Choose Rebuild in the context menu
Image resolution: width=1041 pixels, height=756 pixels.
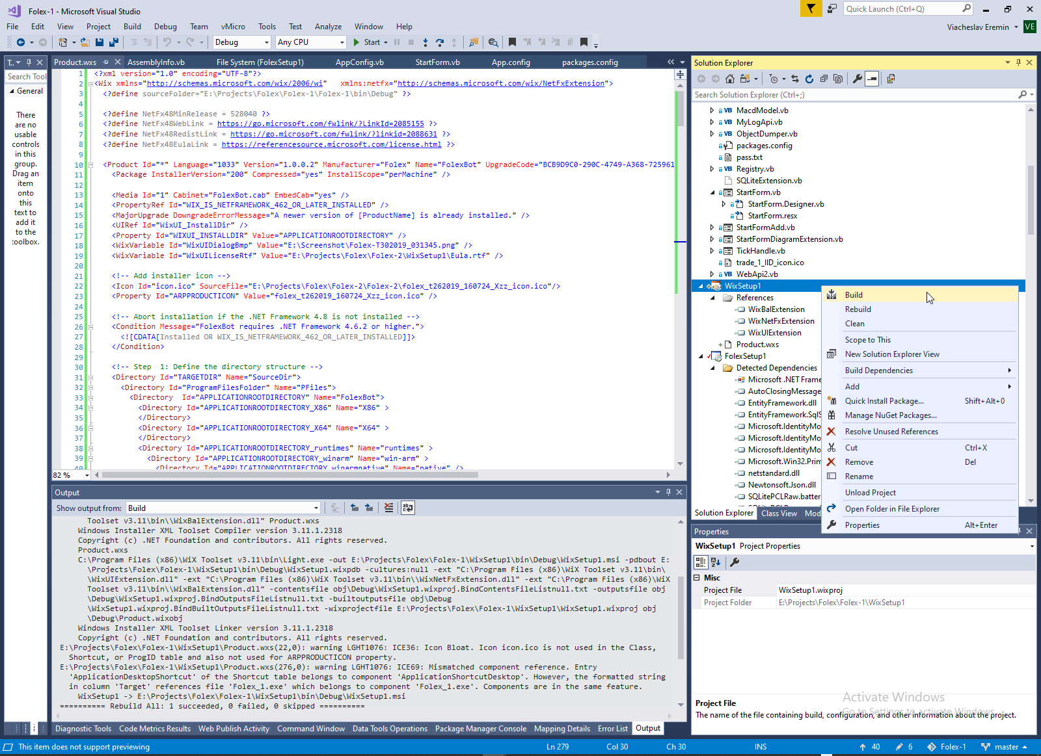point(920,309)
